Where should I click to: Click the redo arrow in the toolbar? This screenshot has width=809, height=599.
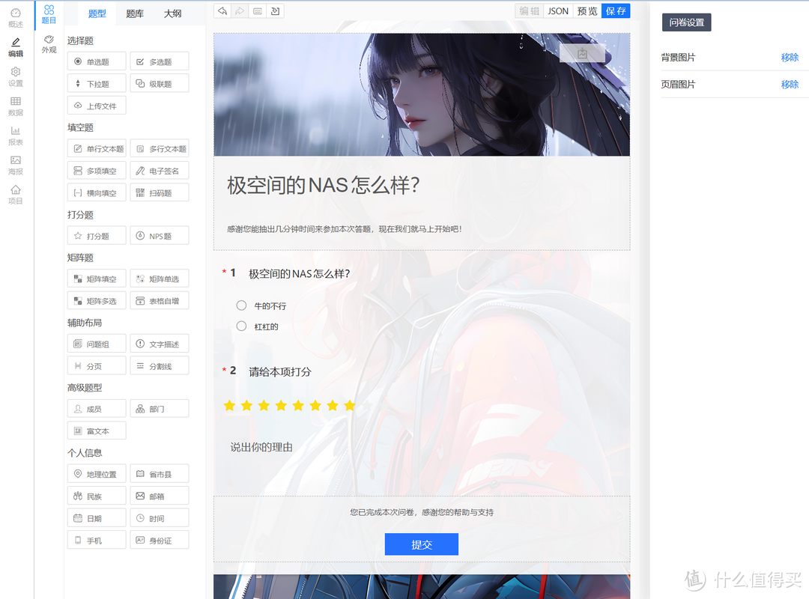click(240, 11)
